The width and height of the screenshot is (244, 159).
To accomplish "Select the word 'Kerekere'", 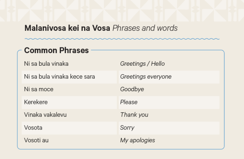I will click(x=36, y=102).
